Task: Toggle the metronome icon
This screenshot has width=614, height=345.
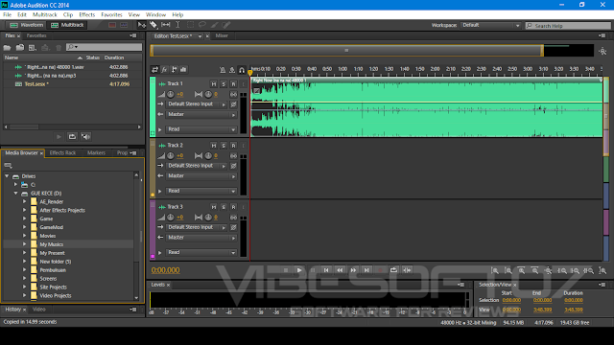Action: point(223,70)
